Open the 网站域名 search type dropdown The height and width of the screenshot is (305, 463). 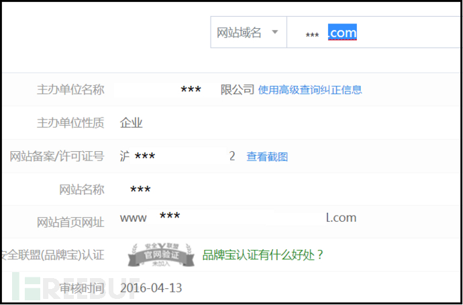(249, 32)
